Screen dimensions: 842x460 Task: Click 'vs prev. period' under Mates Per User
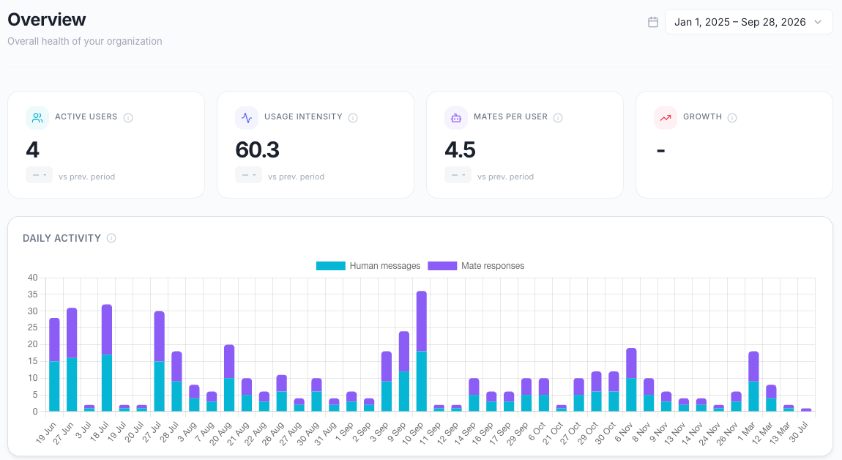click(506, 177)
